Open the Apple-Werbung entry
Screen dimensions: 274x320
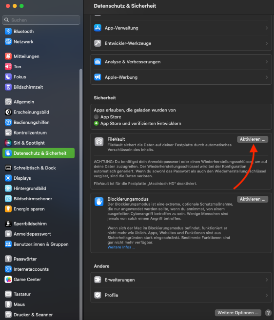181,77
